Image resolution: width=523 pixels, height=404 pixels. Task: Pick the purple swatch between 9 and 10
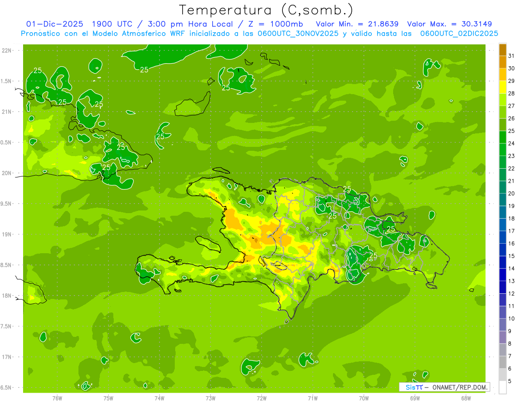point(503,325)
